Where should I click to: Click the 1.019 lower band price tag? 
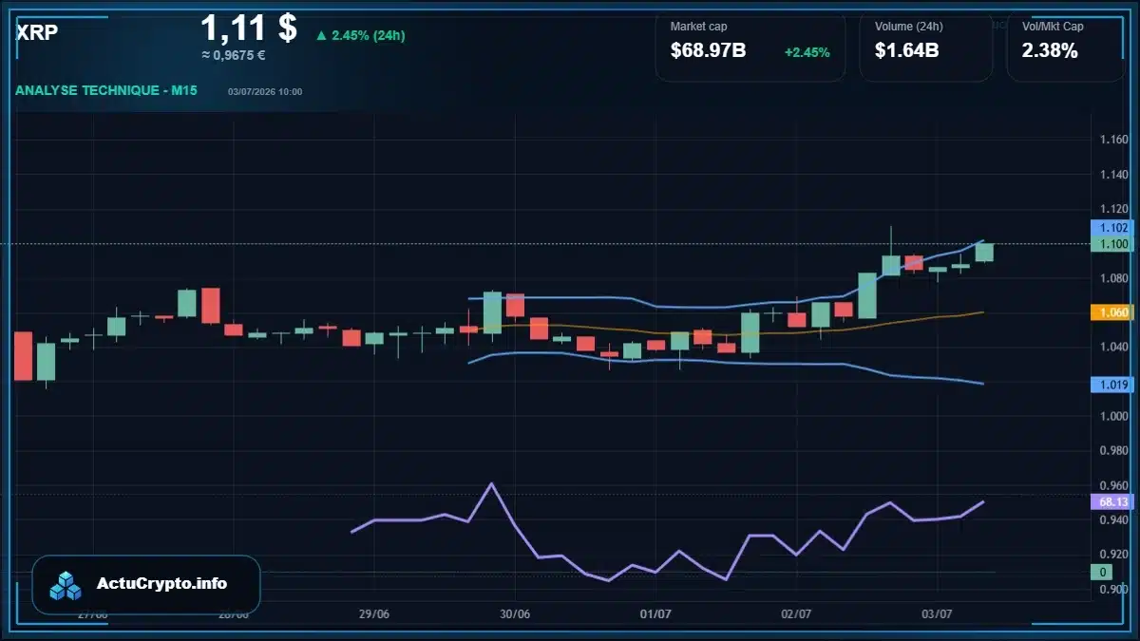[1112, 385]
